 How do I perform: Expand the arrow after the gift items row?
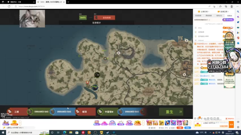coord(190,123)
